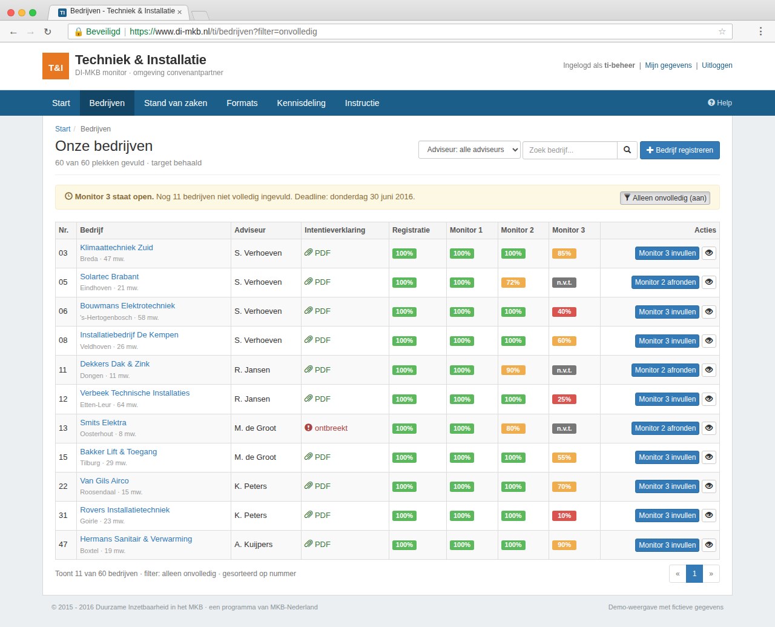This screenshot has width=775, height=627.
Task: Open the 'Adviseur: alle adviseurs' dropdown
Action: [x=469, y=150]
